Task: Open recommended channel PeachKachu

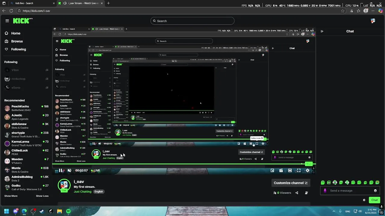Action: click(x=26, y=108)
